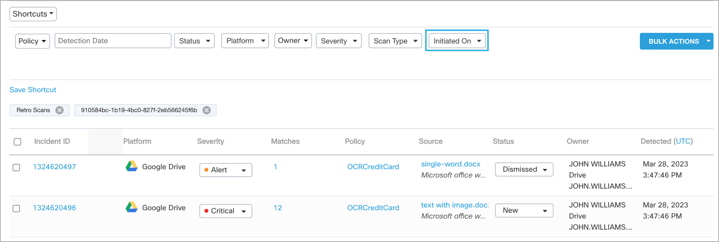
Task: Click Google Drive icon for incident 1324620497
Action: (x=132, y=166)
